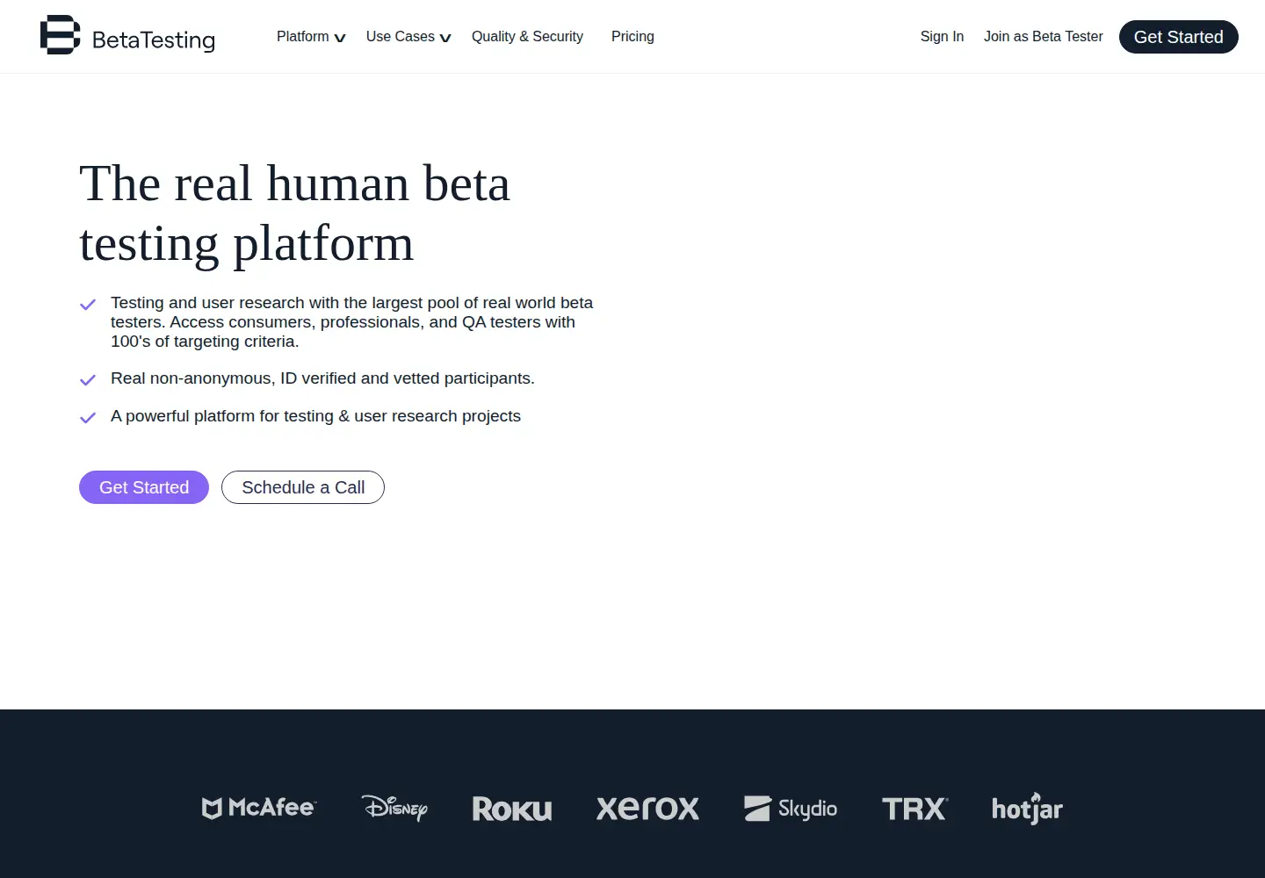Open the Pricing page
Viewport: 1265px width, 878px height.
coord(632,37)
